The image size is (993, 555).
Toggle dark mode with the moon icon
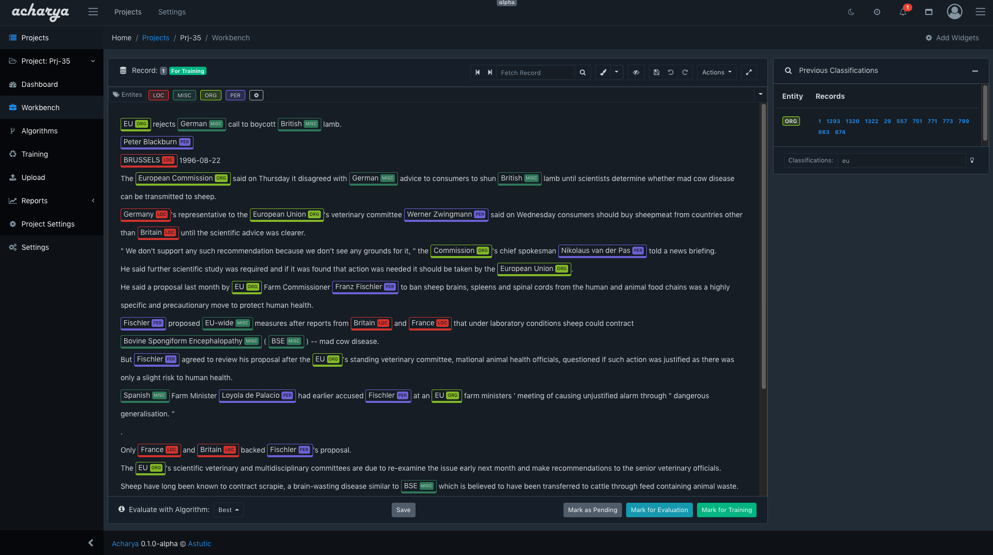point(851,11)
